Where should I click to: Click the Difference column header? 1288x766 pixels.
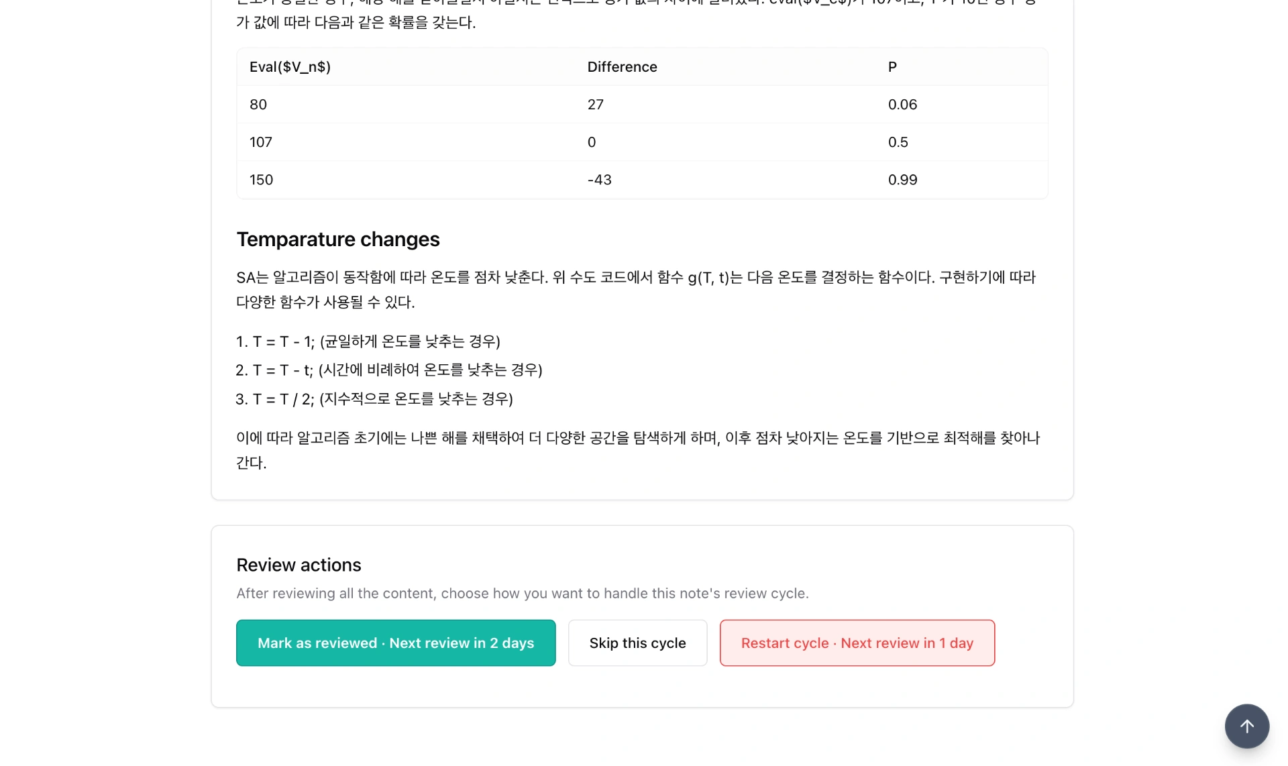pyautogui.click(x=622, y=67)
